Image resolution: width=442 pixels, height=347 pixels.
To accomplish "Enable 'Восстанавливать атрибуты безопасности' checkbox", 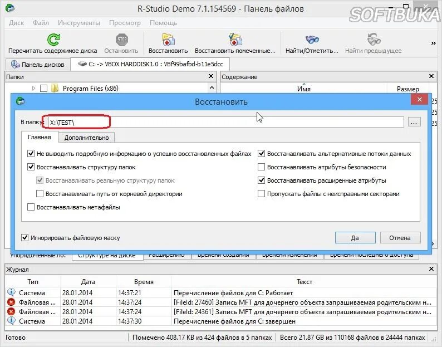I will coord(261,167).
